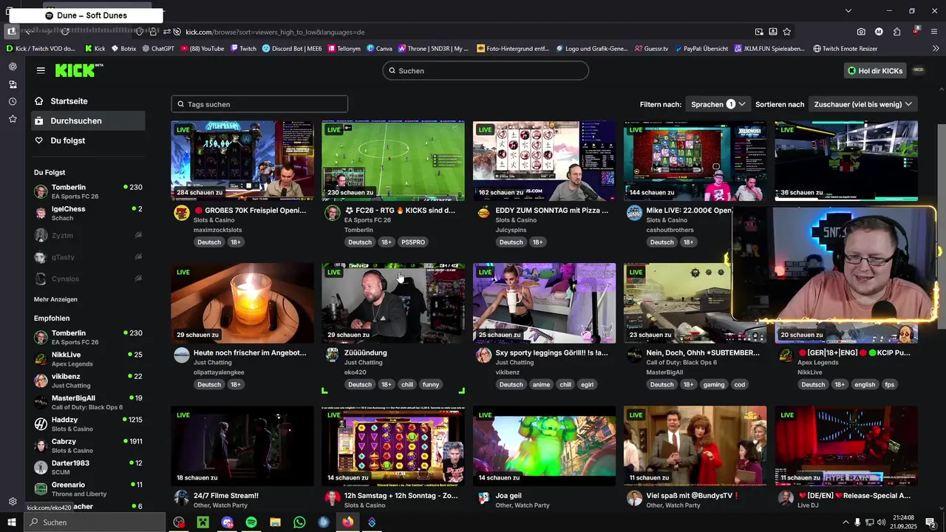Open Spotify from taskbar

[x=251, y=522]
